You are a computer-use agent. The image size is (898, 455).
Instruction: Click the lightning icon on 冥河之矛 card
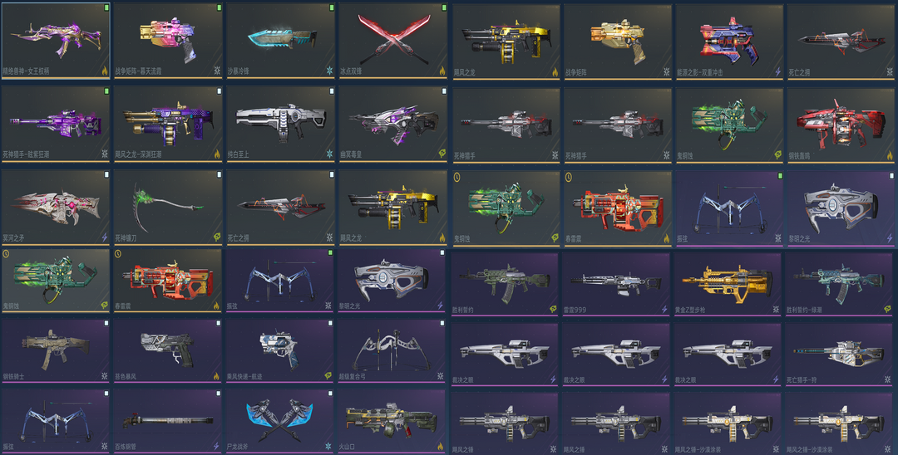(105, 237)
